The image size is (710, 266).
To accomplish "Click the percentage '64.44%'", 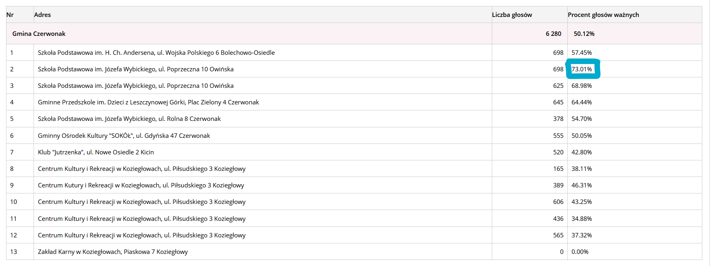I will click(581, 102).
